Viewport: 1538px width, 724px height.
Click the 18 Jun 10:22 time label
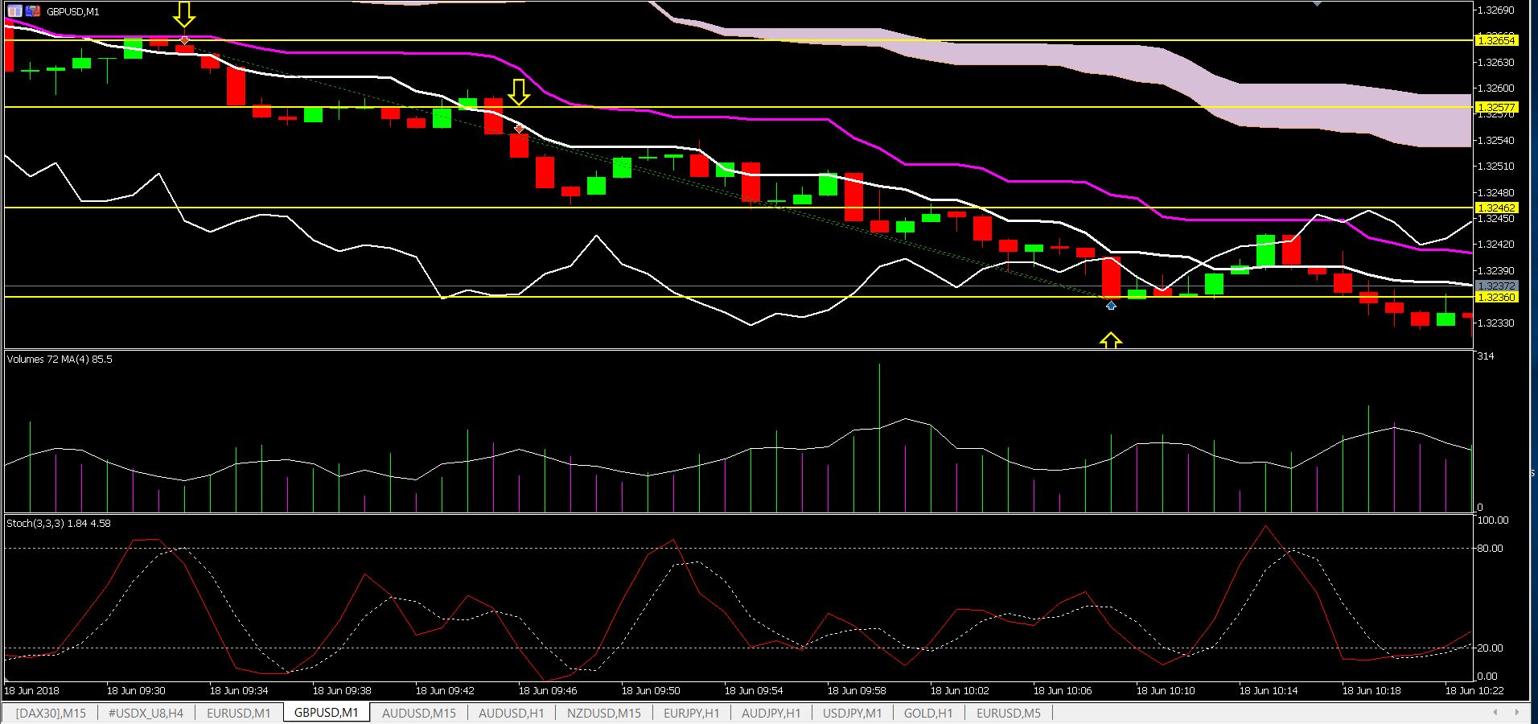(x=1474, y=691)
